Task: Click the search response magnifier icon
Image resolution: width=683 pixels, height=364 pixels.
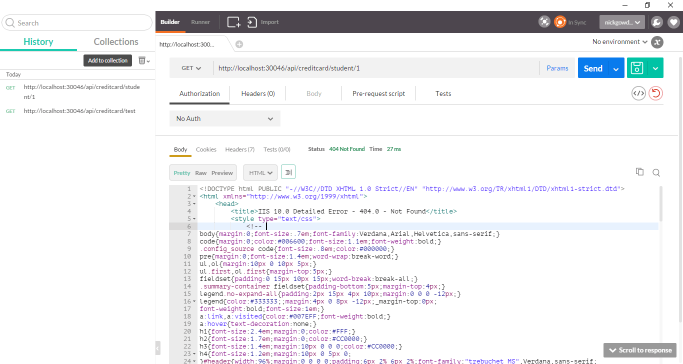Action: (x=656, y=173)
